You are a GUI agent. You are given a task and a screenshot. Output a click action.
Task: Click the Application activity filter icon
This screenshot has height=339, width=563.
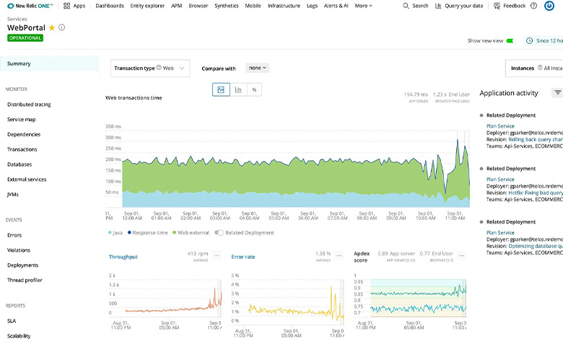(x=558, y=93)
